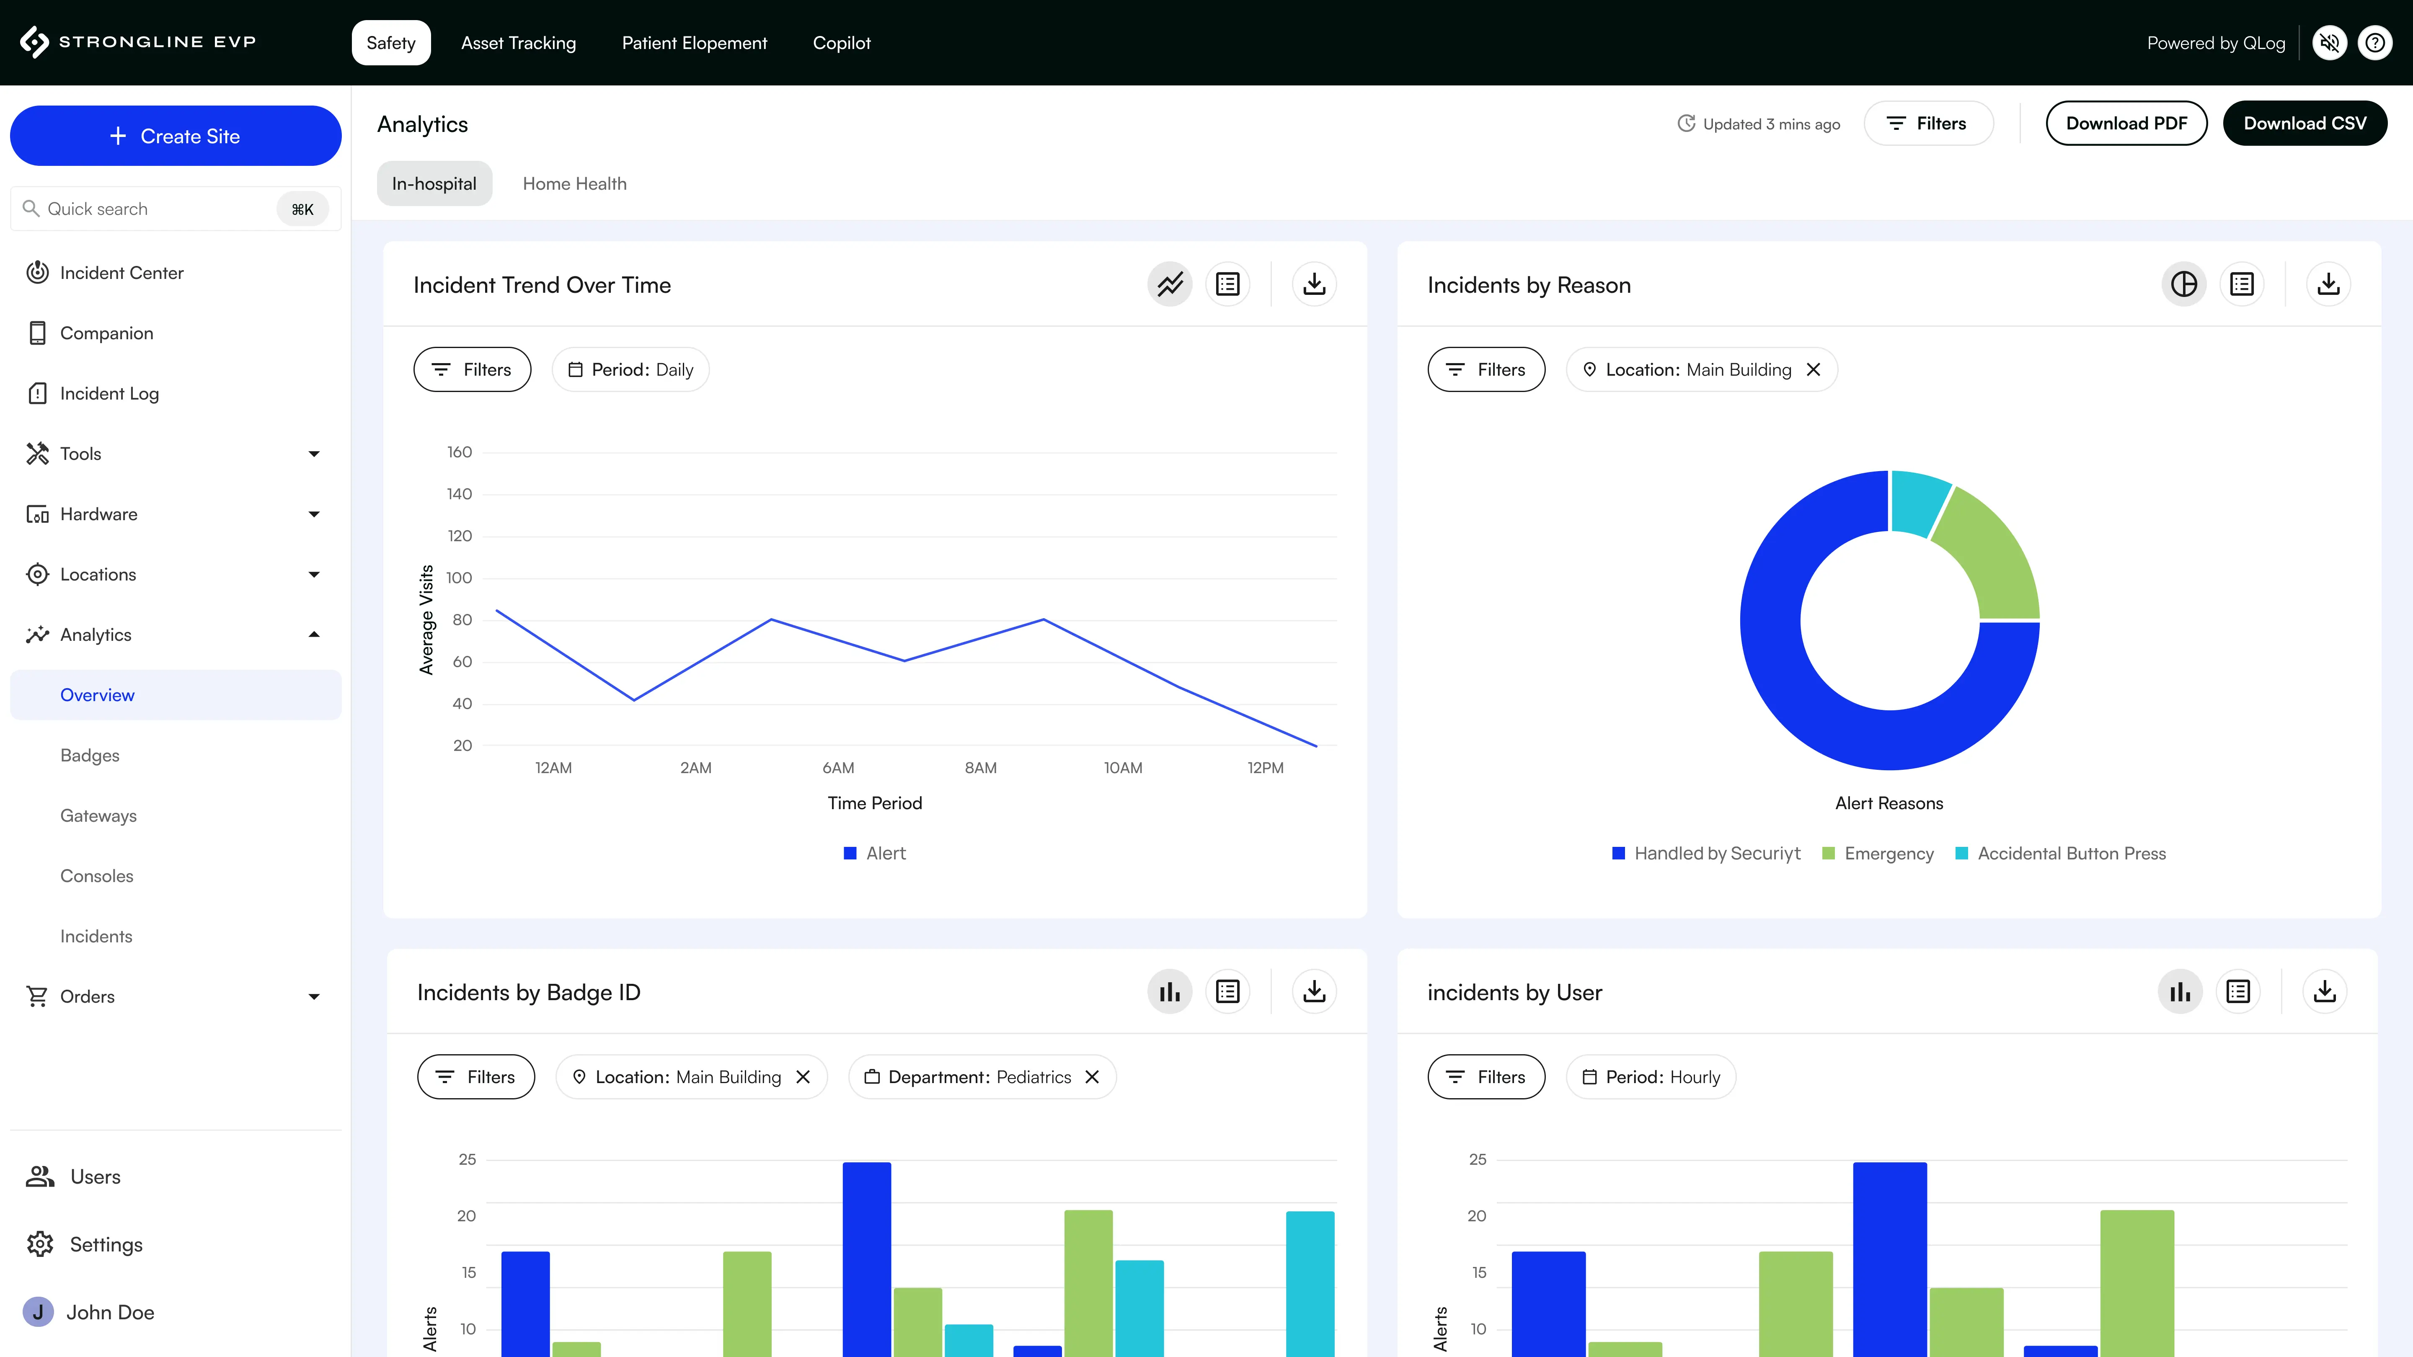The height and width of the screenshot is (1357, 2413).
Task: Switch Incident Trend to line chart view
Action: [1169, 284]
